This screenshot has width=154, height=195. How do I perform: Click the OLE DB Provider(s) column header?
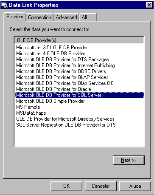79,40
